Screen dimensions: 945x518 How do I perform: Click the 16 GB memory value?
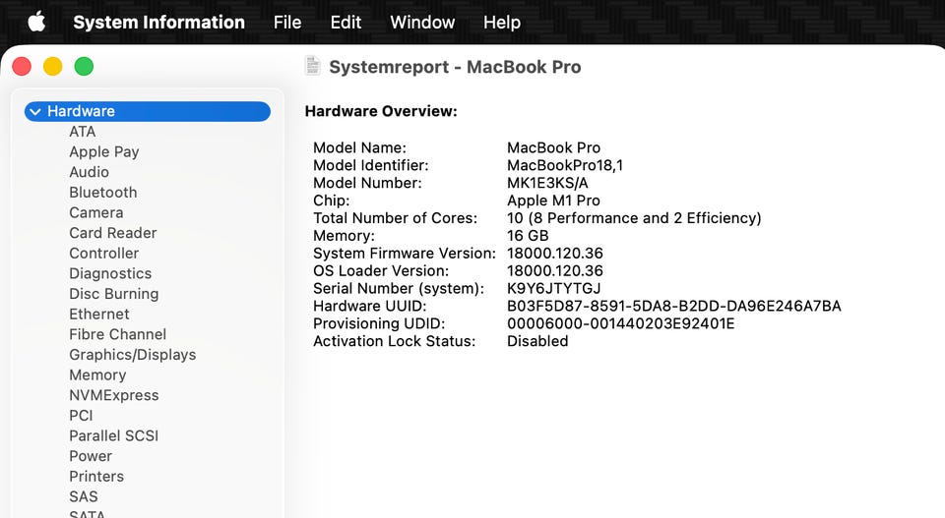coord(528,236)
